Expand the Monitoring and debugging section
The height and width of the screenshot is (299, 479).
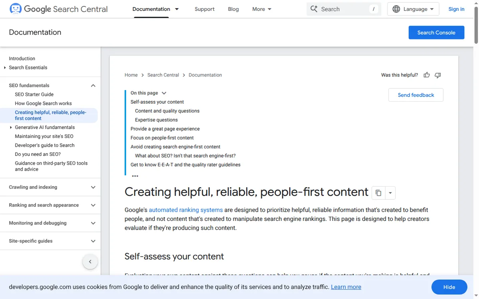pyautogui.click(x=93, y=223)
